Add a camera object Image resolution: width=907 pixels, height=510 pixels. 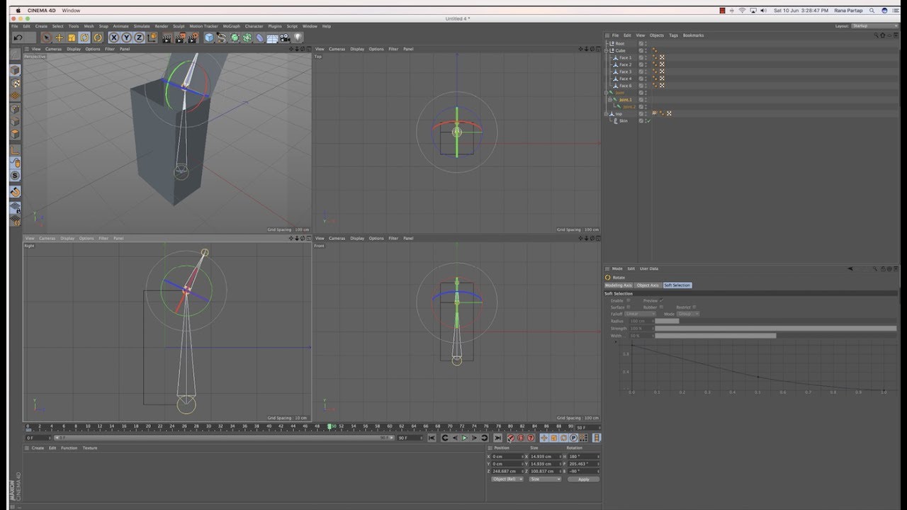tap(285, 38)
